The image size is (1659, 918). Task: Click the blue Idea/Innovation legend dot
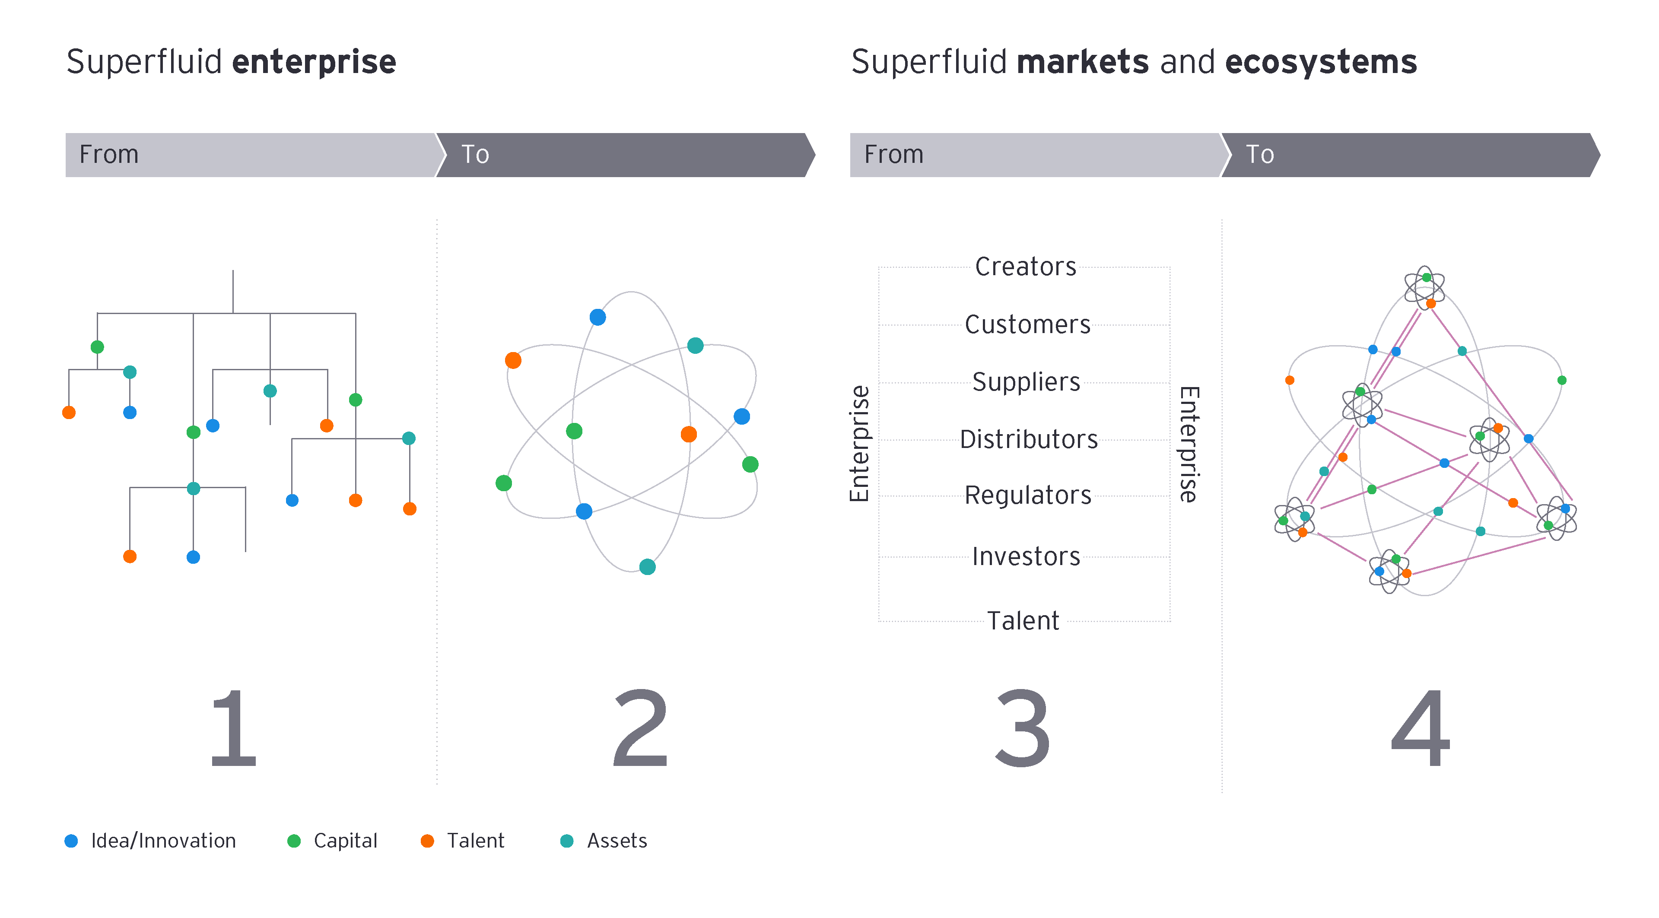click(x=71, y=841)
